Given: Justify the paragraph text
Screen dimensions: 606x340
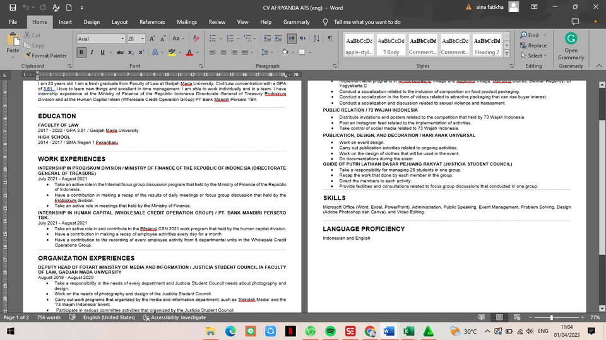Looking at the screenshot, I should coord(245,52).
